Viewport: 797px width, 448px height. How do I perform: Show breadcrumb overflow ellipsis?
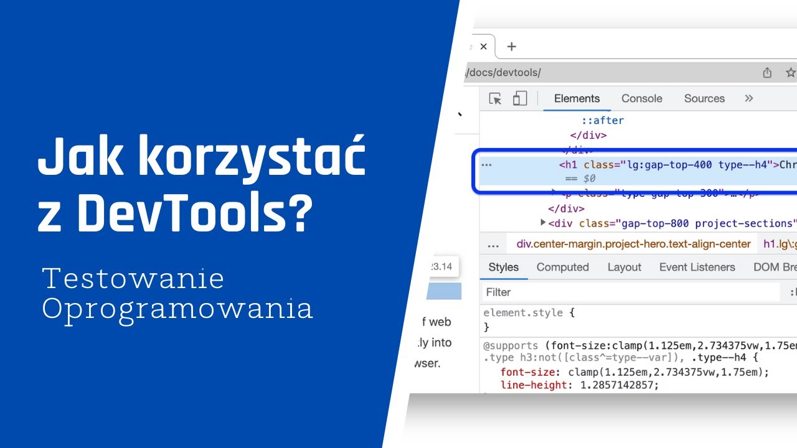[493, 245]
